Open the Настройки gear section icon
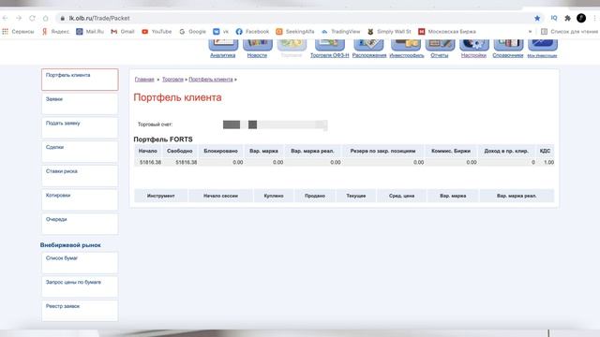 coord(474,45)
